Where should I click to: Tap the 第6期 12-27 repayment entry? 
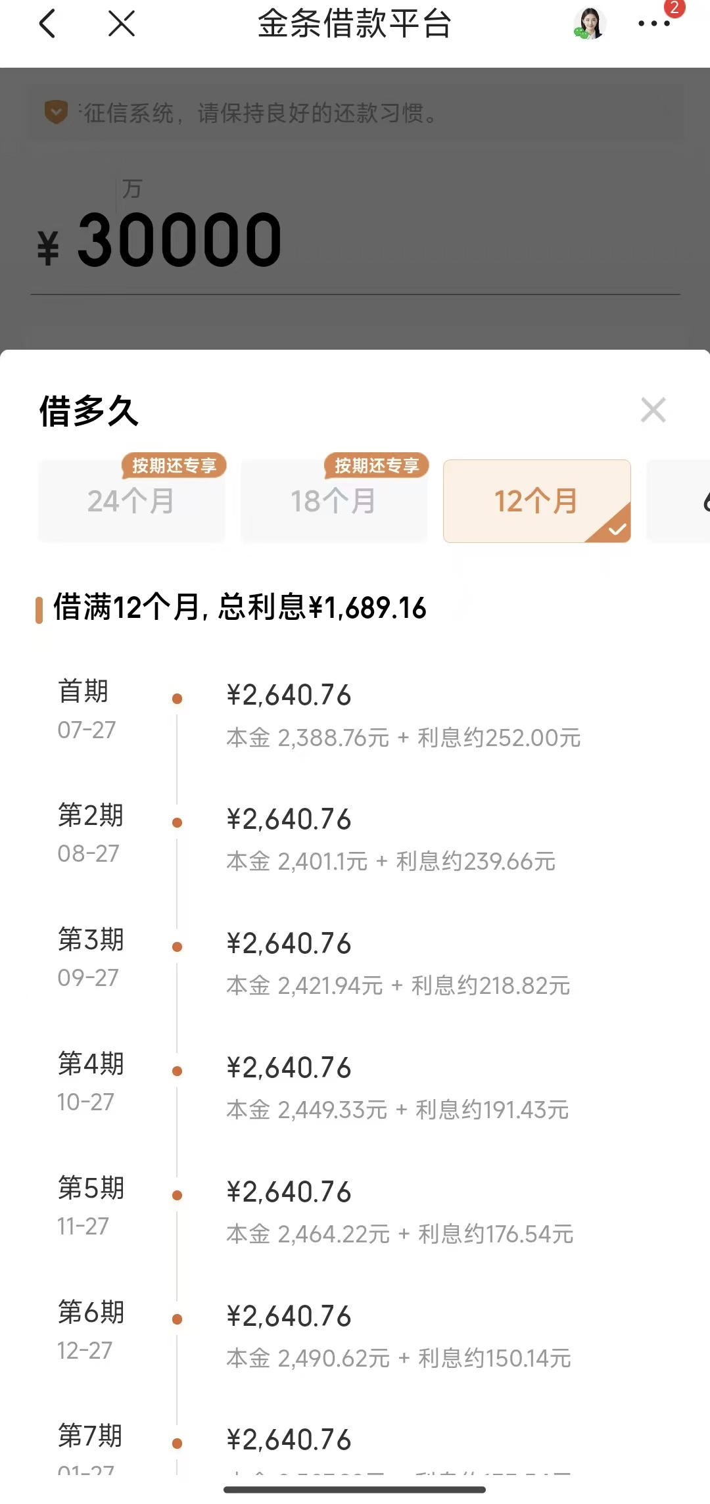coord(355,1335)
